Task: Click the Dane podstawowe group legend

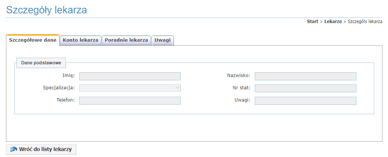Action: (41, 63)
